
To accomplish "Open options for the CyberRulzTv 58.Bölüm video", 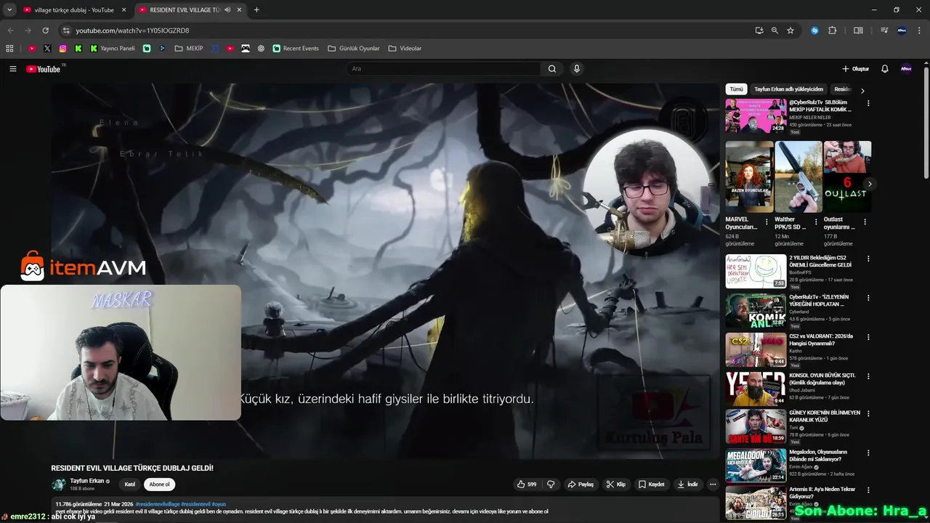I will (868, 103).
